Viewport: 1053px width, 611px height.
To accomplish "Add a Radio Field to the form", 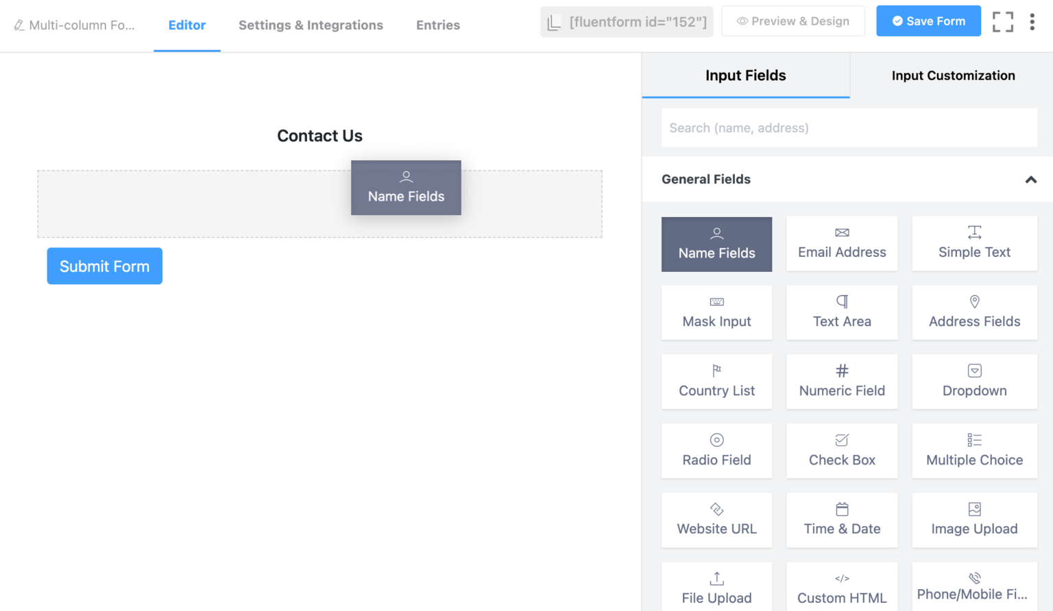I will [x=716, y=451].
